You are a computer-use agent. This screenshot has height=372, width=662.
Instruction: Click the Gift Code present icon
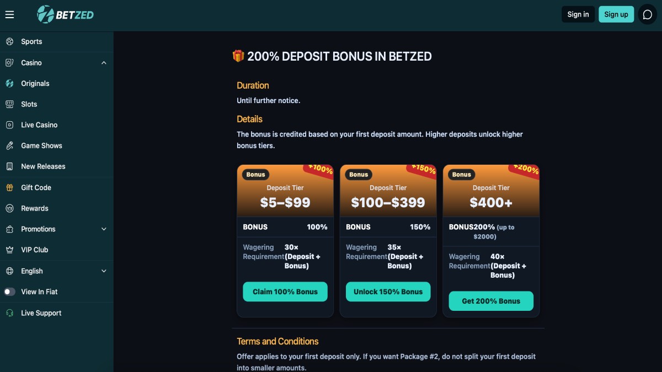[x=9, y=187]
